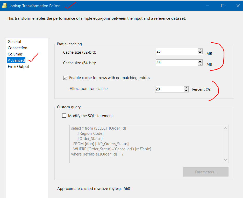Increase the 64-bit cache size with up arrow
Viewport: 243px width, 198px height.
pos(200,61)
